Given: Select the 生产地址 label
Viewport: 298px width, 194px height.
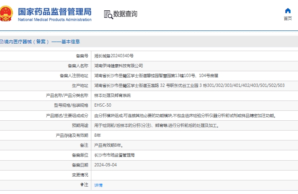Looking at the screenshot, I should pos(80,86).
